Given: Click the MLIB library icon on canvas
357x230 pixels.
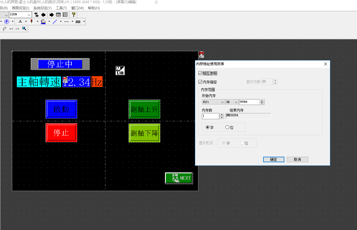Looking at the screenshot, I should pyautogui.click(x=120, y=71).
